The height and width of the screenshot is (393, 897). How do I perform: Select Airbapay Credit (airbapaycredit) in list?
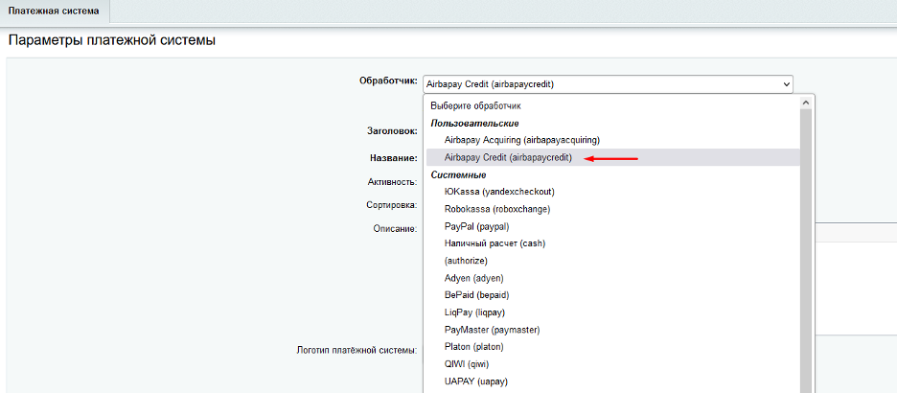[x=612, y=158]
